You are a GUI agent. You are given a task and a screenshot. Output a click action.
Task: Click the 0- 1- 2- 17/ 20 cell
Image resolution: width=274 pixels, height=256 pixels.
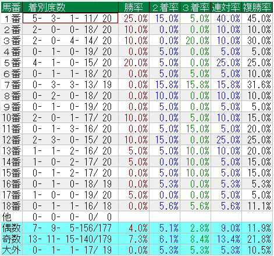point(70,173)
